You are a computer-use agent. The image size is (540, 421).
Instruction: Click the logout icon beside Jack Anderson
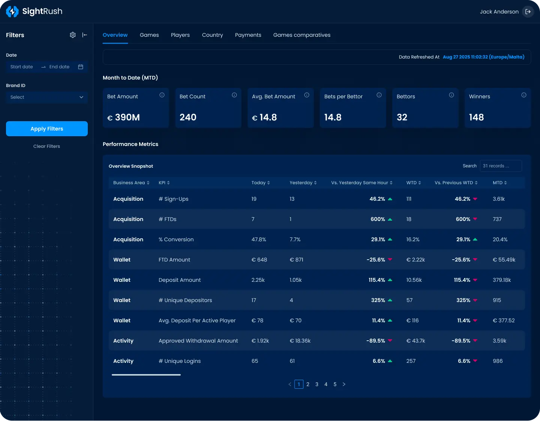pos(528,12)
